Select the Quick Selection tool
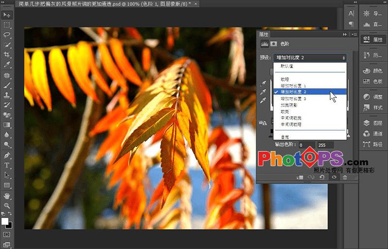This screenshot has width=388, height=249. click(x=7, y=45)
